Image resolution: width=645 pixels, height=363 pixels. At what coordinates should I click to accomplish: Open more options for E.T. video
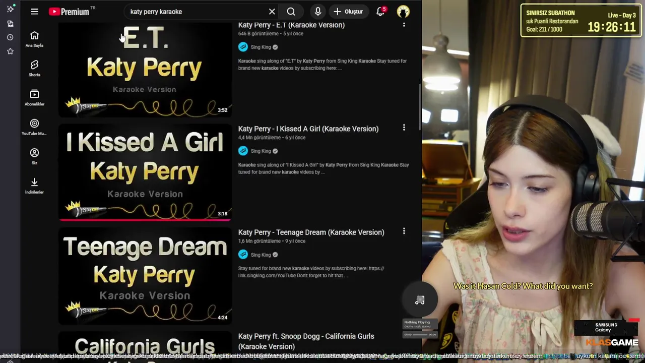click(404, 24)
